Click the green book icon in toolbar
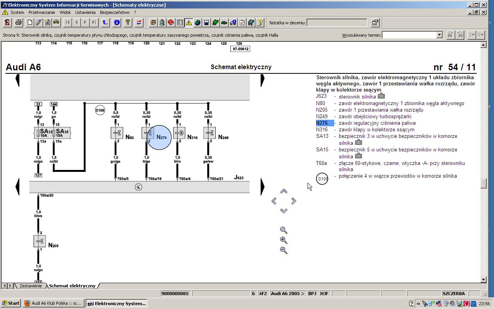Screen dimensions: 494x309 [215, 22]
